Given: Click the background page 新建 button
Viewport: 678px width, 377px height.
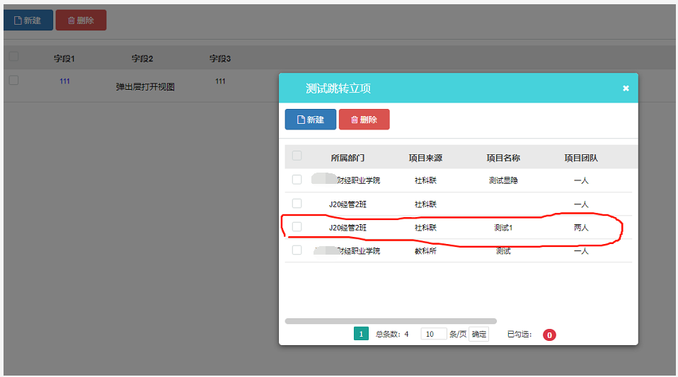Looking at the screenshot, I should (x=28, y=21).
